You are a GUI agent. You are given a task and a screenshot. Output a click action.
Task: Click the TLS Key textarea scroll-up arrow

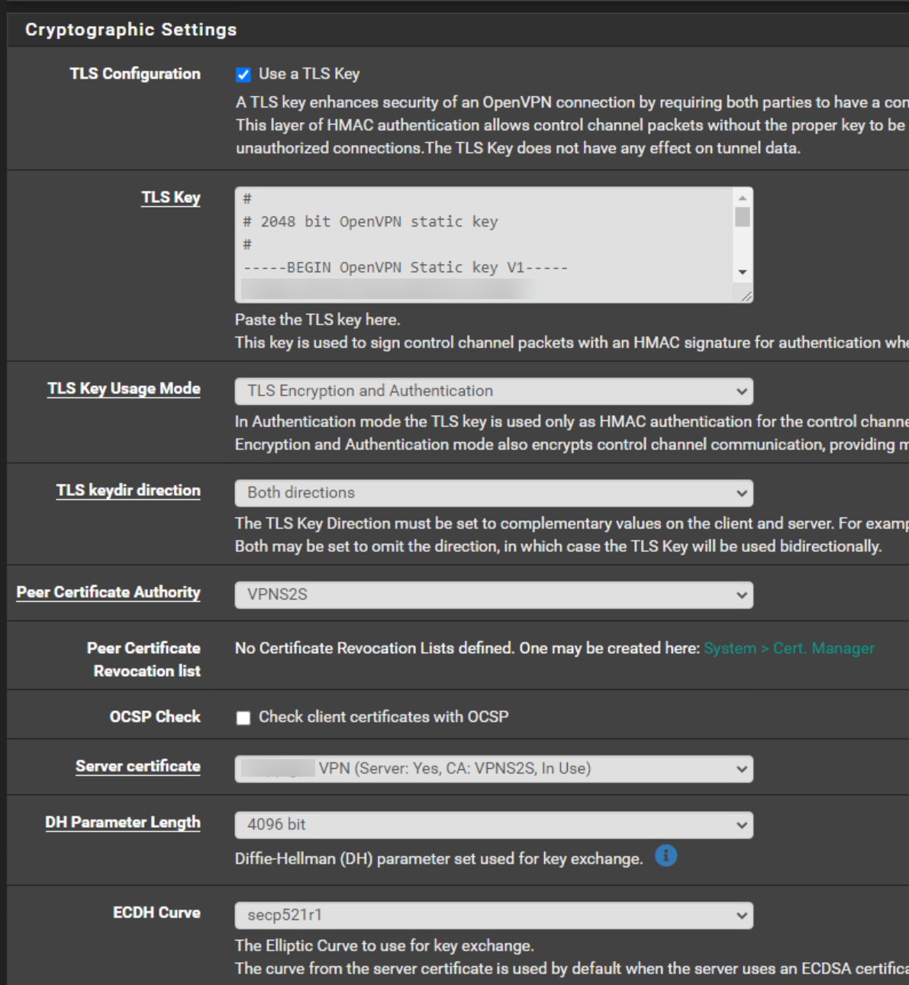tap(743, 198)
